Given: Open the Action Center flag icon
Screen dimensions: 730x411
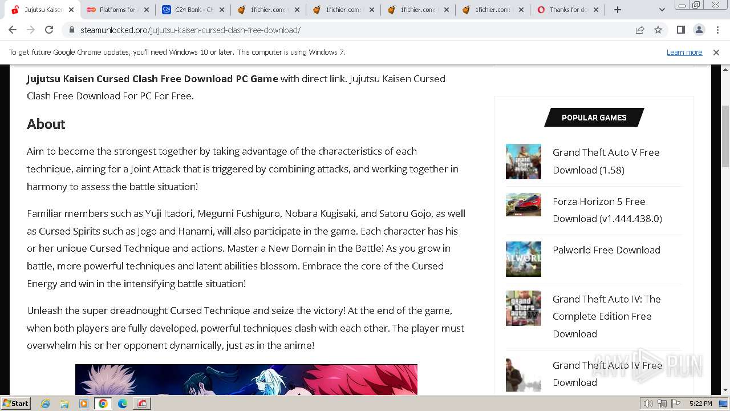Looking at the screenshot, I should pyautogui.click(x=676, y=404).
